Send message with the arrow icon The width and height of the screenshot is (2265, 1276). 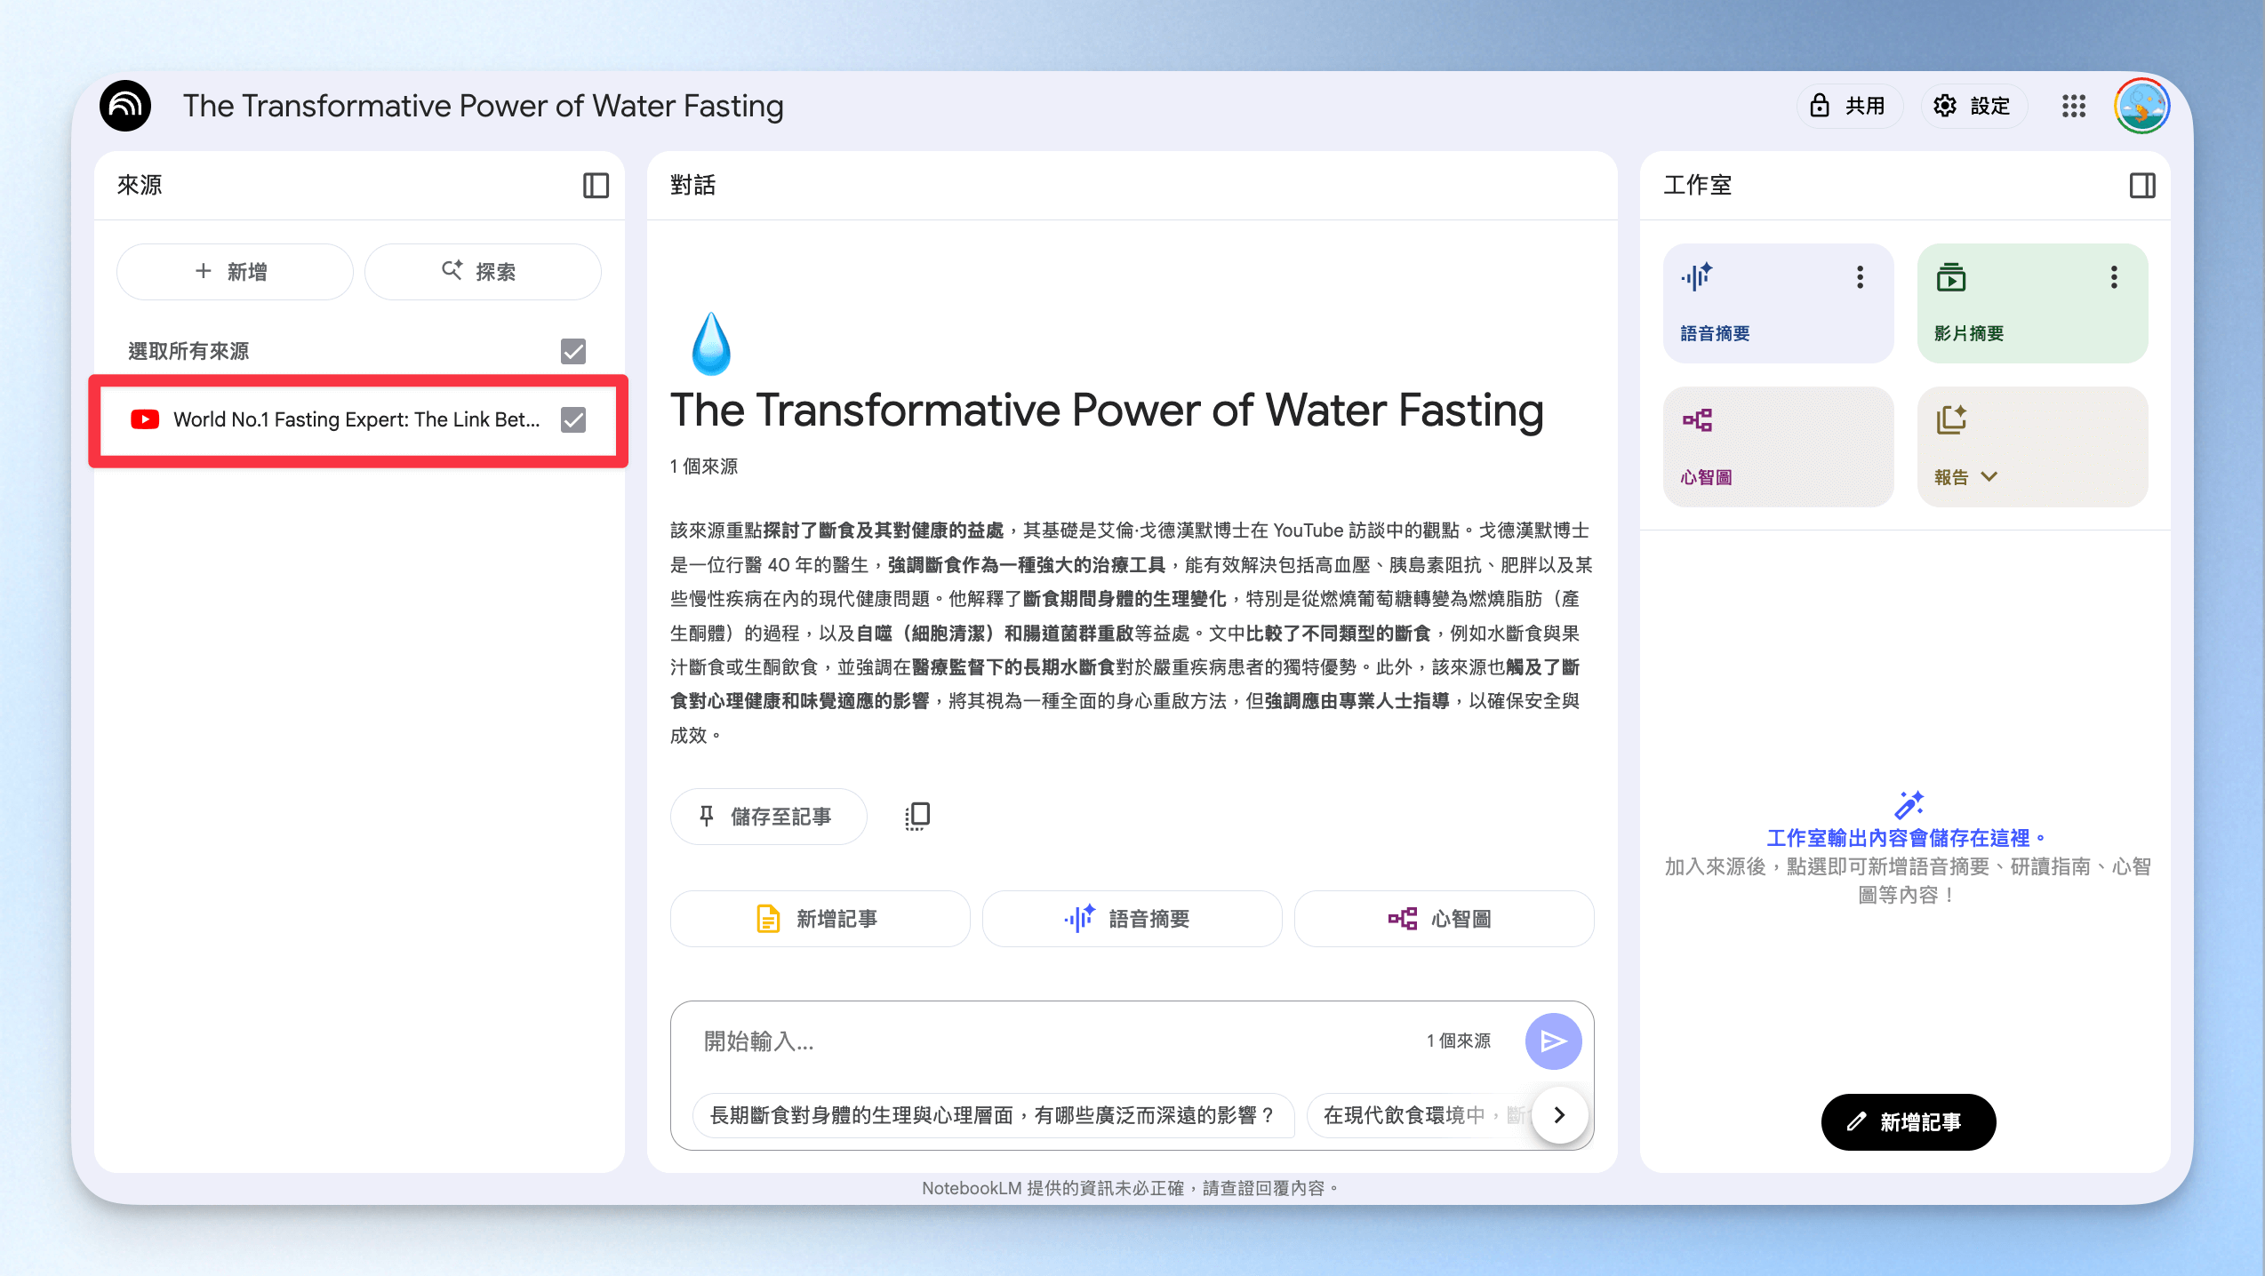pyautogui.click(x=1553, y=1041)
